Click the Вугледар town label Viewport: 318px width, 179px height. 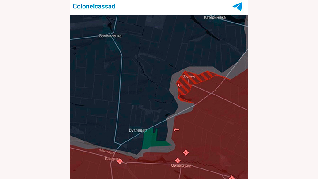pyautogui.click(x=137, y=130)
